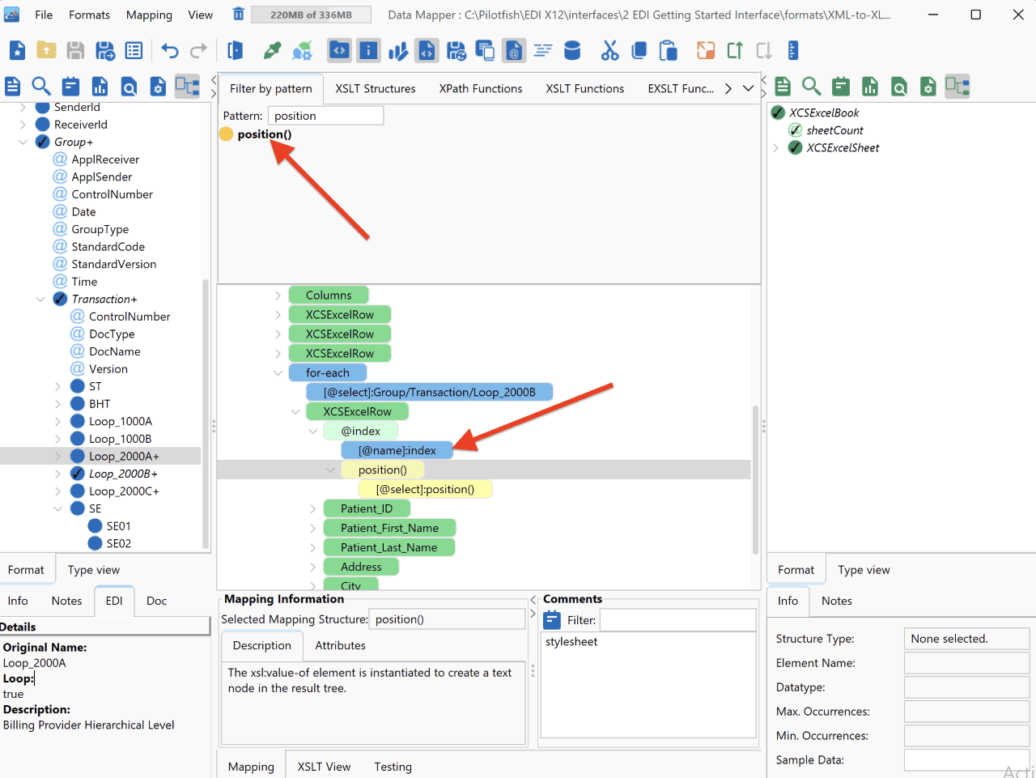Screen dimensions: 1036x778
Task: Click the source panel tree view icon
Action: (187, 86)
